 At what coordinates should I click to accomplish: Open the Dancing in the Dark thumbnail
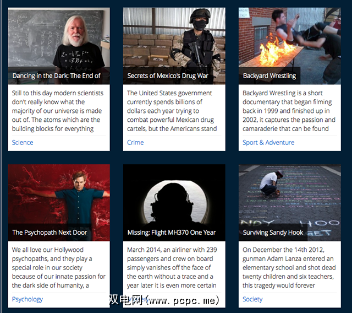[x=59, y=46]
